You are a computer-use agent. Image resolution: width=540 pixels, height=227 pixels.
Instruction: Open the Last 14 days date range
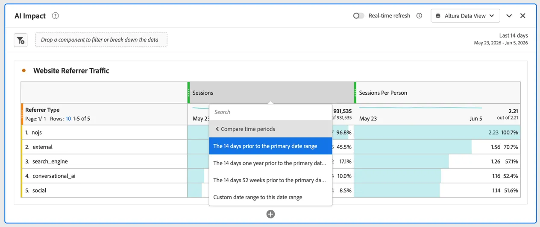click(501, 39)
